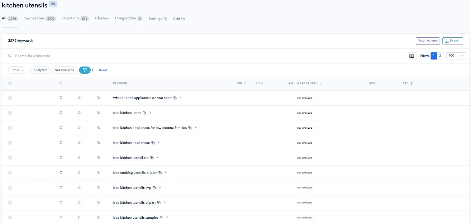Check 'free kitchen utensils svg' row checkbox
This screenshot has width=471, height=224.
[10, 188]
